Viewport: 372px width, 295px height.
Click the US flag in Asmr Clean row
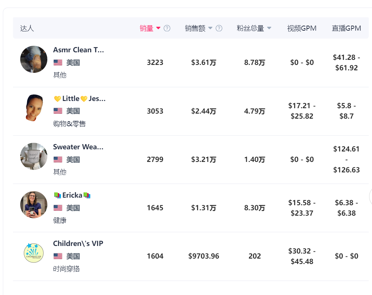tap(58, 62)
